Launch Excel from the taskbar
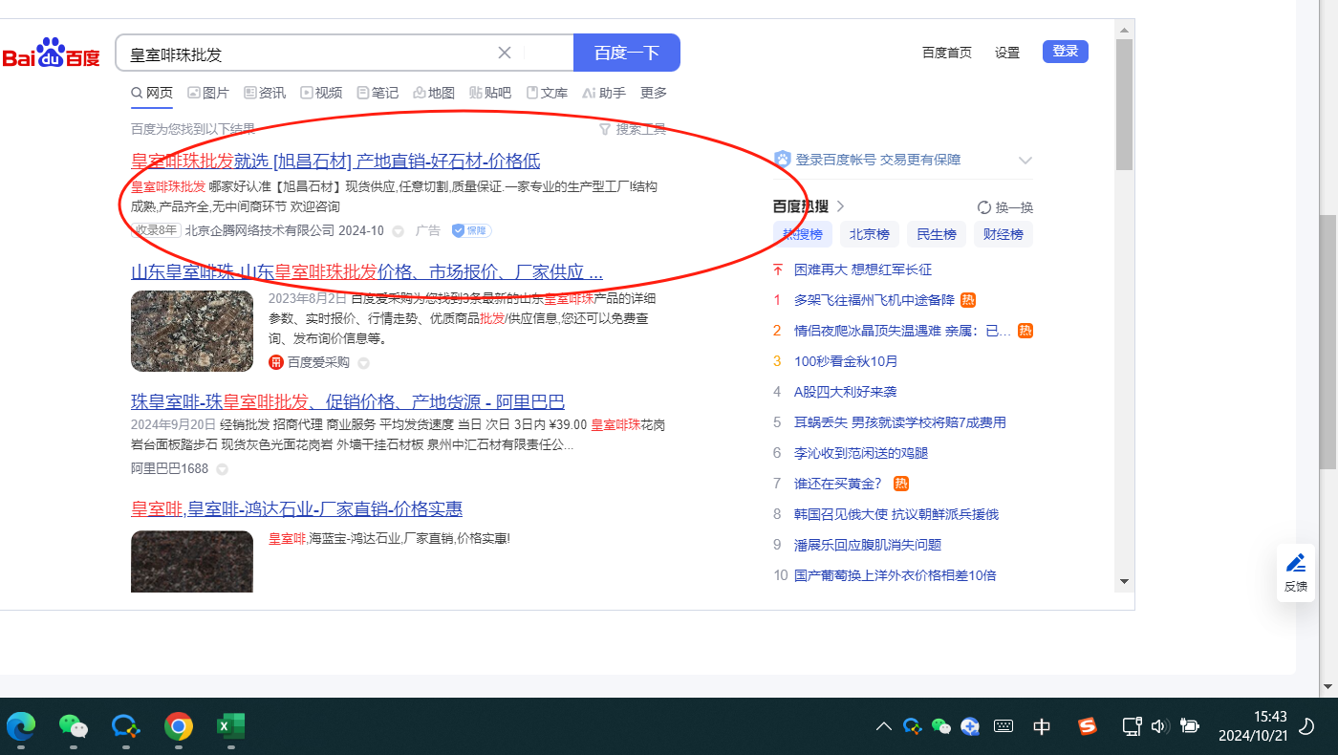This screenshot has height=755, width=1338. click(x=230, y=727)
